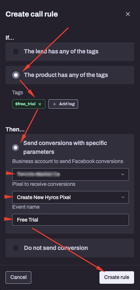140x290 pixels.
Task: Click the "Send conversions with specific parameters" text
Action: coord(65,148)
